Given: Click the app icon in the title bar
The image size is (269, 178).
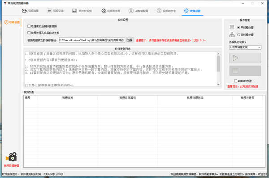Looking at the screenshot, I should 5,3.
